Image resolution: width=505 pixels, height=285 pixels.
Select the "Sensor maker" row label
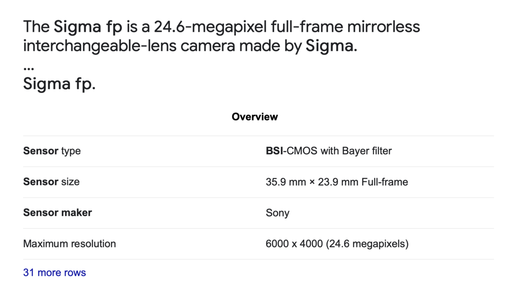pos(57,212)
